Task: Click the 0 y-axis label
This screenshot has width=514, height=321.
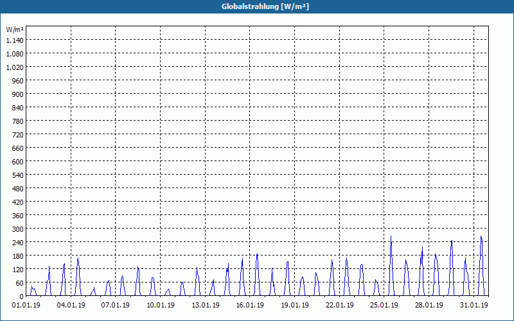Action: 22,297
